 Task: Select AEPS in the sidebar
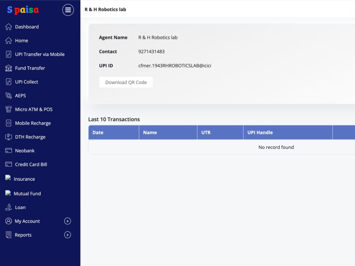pos(20,96)
